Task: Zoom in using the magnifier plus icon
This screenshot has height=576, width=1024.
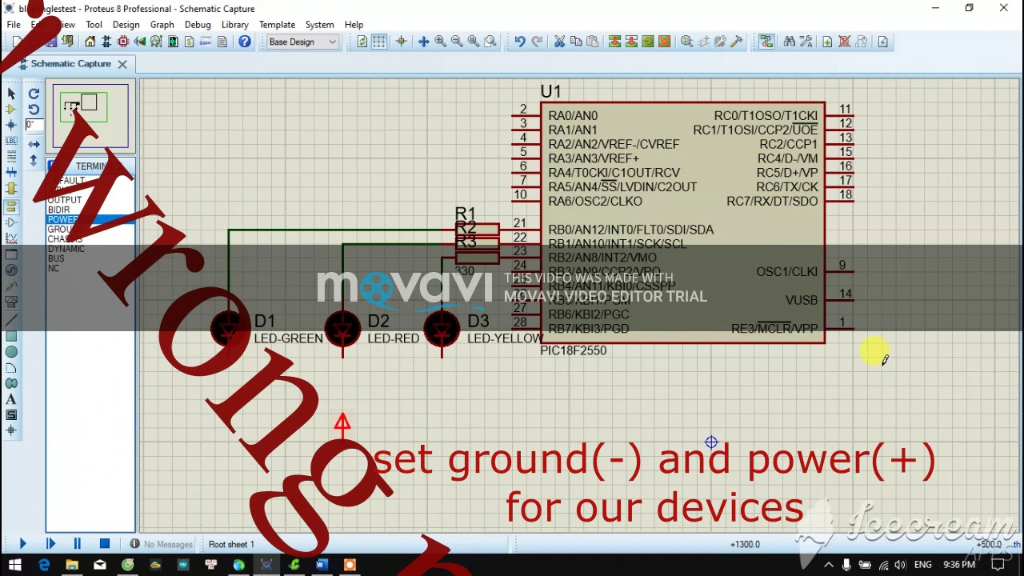Action: pyautogui.click(x=440, y=42)
